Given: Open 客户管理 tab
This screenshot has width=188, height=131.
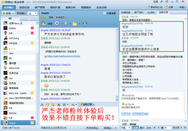Looking at the screenshot, I should coord(40,7).
